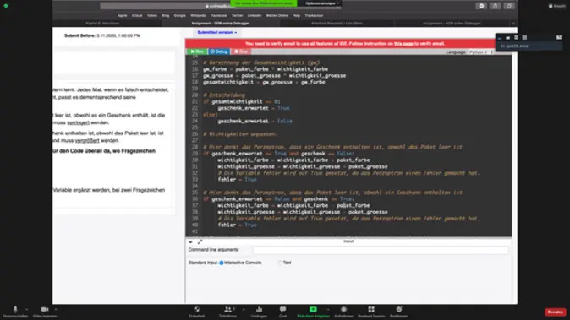Expand participants options arrow
The height and width of the screenshot is (320, 570).
point(244,310)
